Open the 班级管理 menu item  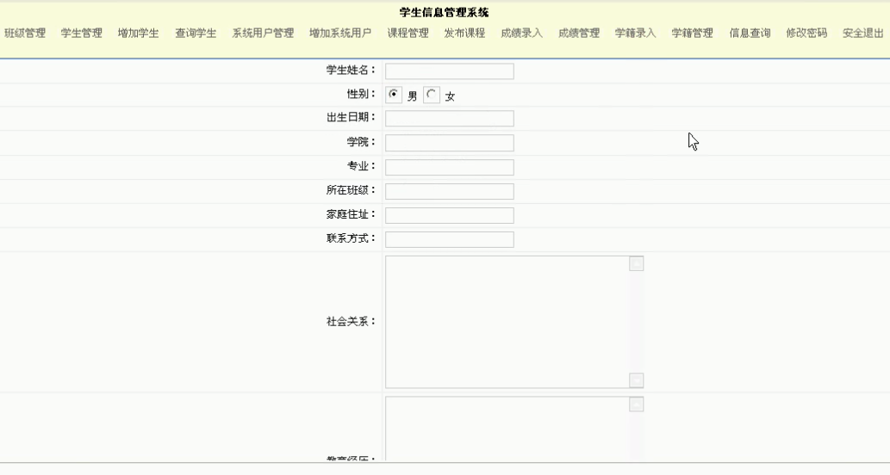(x=25, y=33)
